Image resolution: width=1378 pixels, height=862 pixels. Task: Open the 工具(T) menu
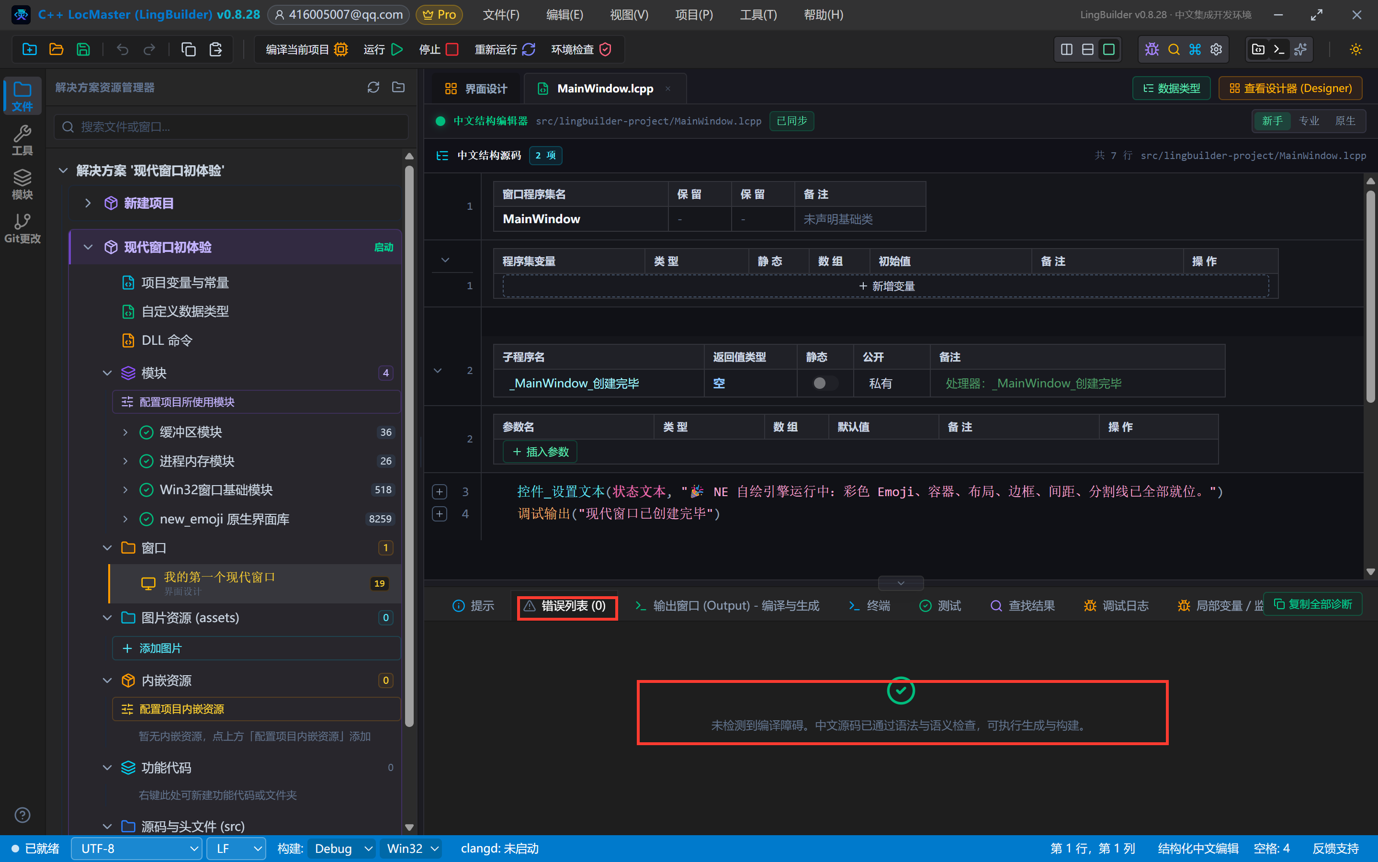(x=758, y=15)
